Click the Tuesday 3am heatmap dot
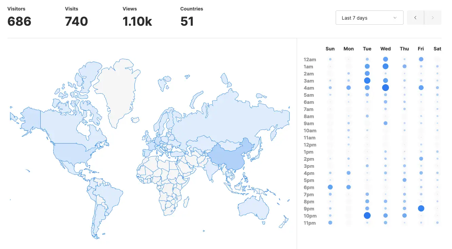 [x=367, y=81]
